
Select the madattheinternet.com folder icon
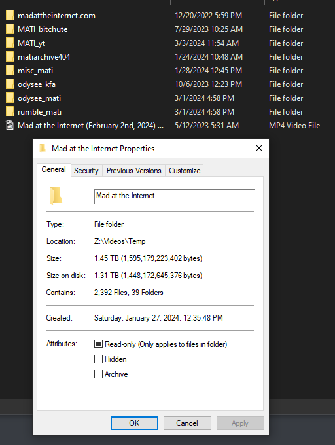click(x=10, y=15)
